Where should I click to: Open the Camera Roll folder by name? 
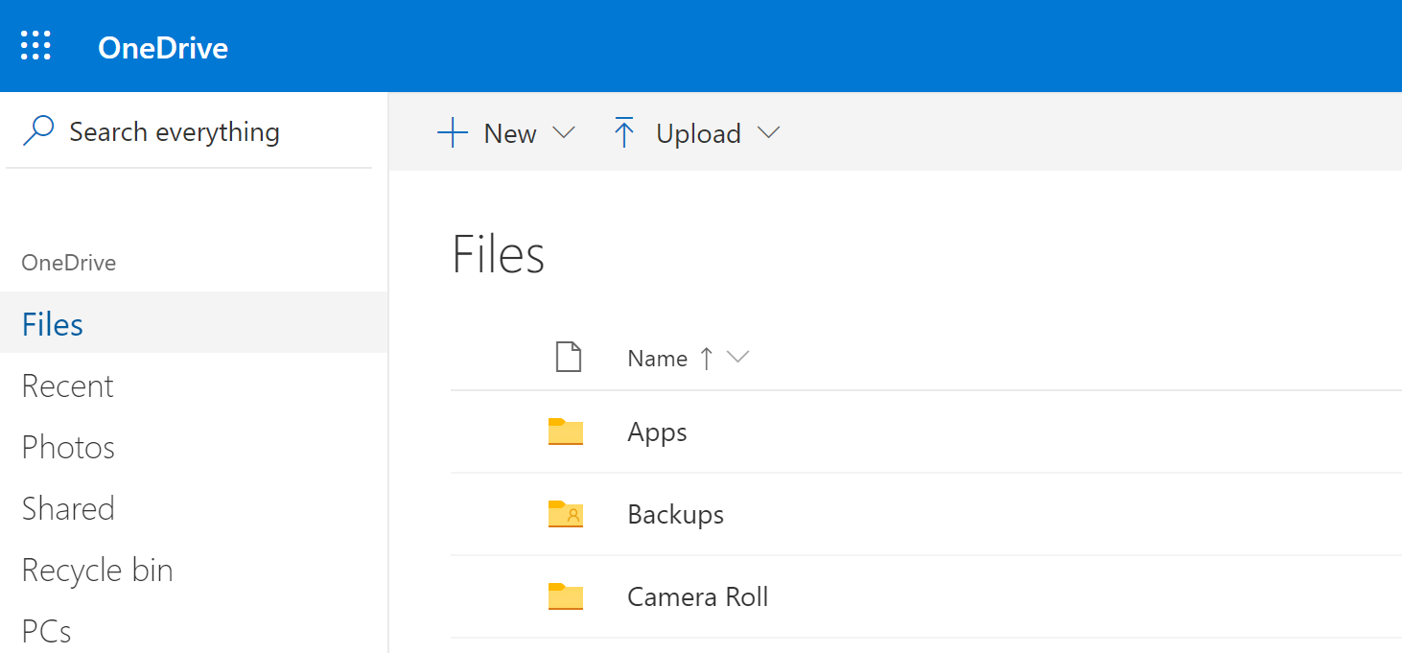click(x=697, y=597)
